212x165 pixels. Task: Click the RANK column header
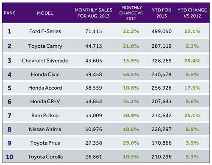pyautogui.click(x=9, y=13)
